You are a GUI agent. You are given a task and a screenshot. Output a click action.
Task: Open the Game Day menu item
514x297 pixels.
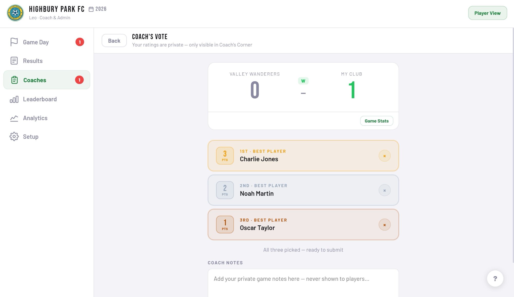[36, 42]
